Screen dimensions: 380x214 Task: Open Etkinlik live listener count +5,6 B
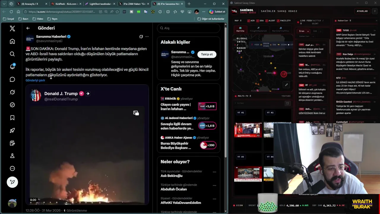[x=207, y=106]
